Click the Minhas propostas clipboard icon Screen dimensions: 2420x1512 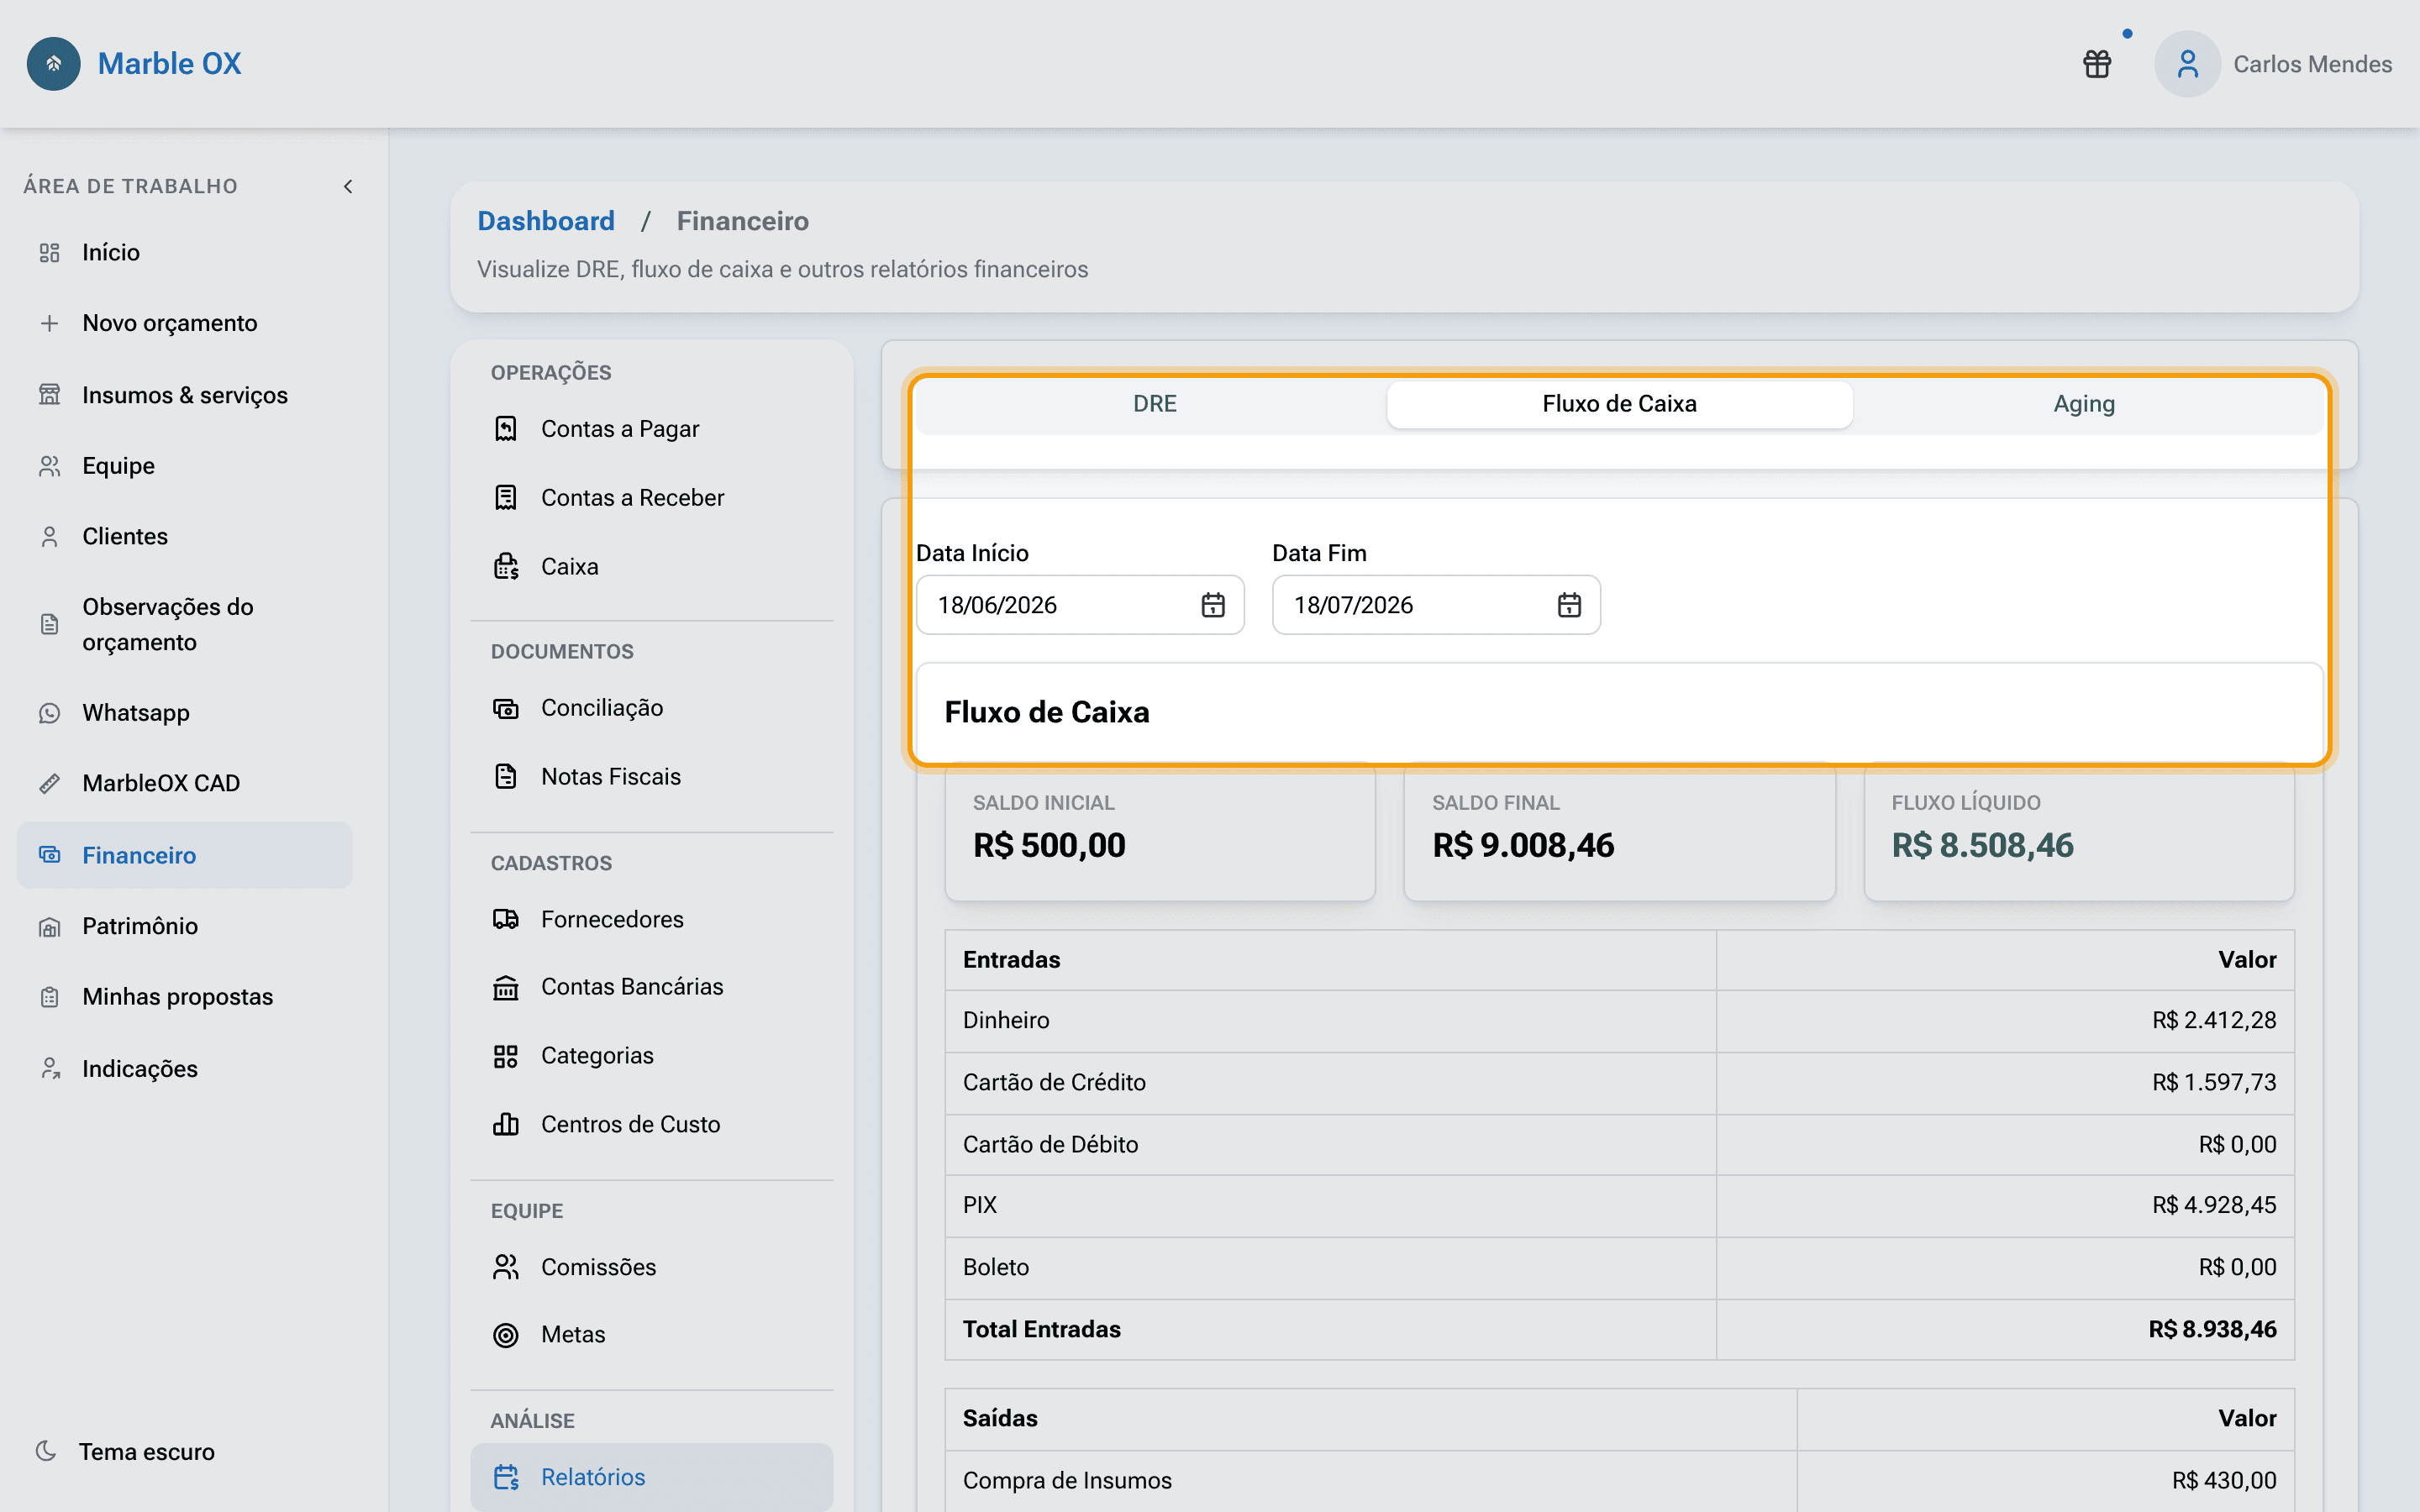pos(49,997)
